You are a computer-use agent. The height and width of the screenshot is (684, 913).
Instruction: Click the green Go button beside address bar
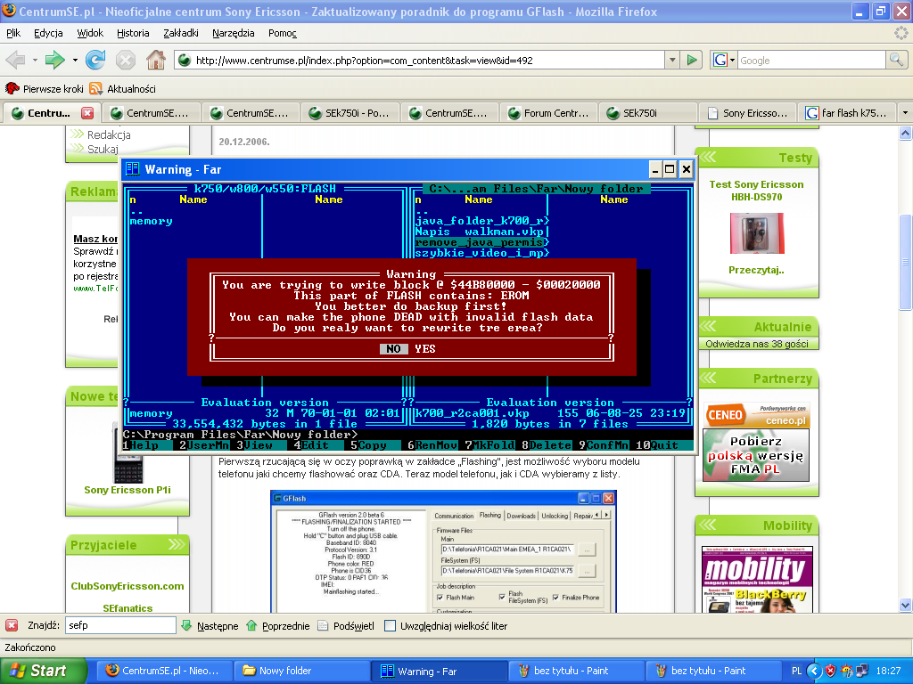[691, 60]
